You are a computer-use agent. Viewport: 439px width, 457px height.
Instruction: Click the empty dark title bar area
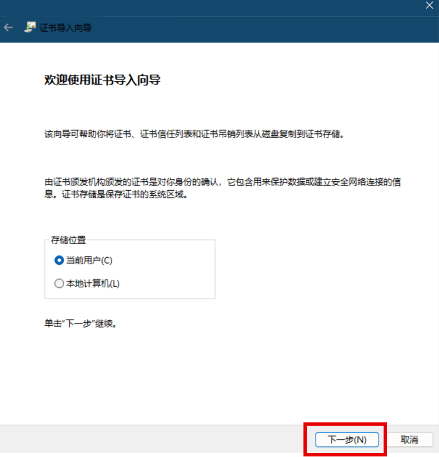pos(219,8)
